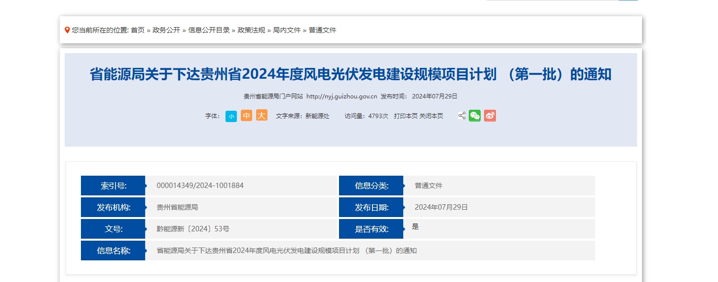Select document number 黔能源新〔2024〕53号
The height and width of the screenshot is (282, 718).
click(193, 229)
